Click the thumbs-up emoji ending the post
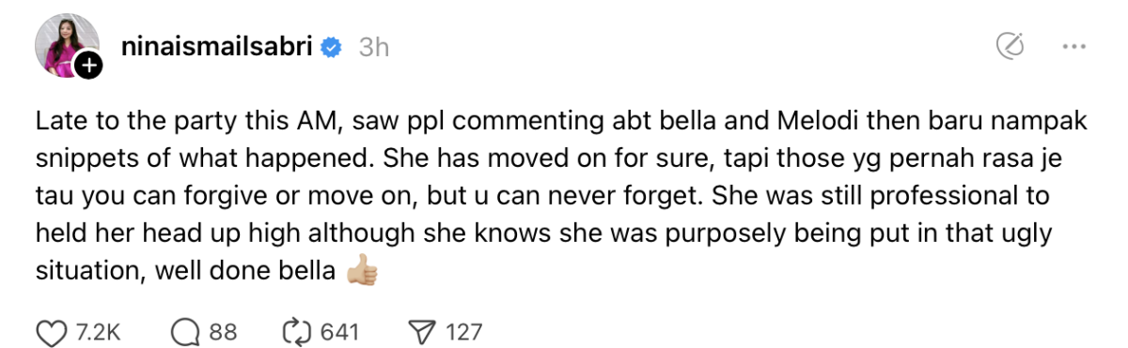Screen dimensions: 1128x348 (362, 272)
